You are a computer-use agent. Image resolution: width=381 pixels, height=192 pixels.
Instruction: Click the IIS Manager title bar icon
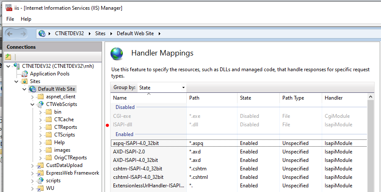click(9, 8)
